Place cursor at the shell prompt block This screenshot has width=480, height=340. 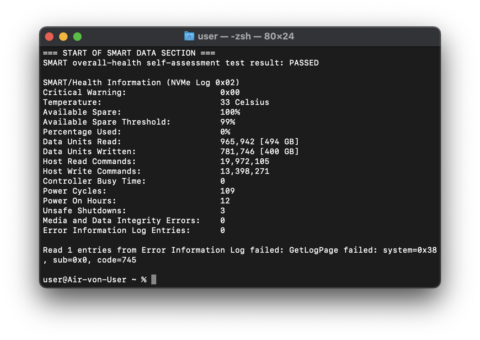[x=154, y=279]
